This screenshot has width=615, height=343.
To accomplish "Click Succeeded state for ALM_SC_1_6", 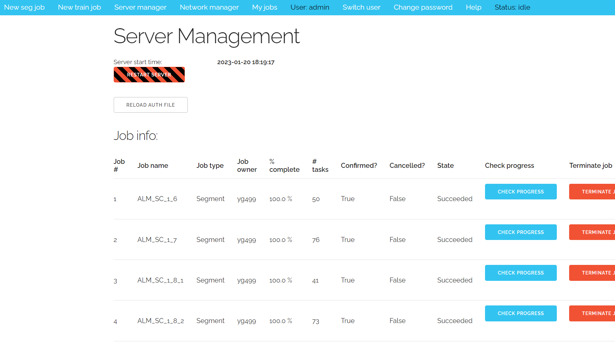I will pyautogui.click(x=454, y=199).
